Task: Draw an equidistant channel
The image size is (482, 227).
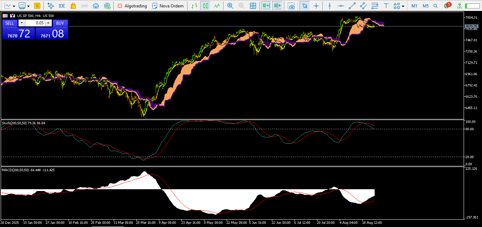Action: pyautogui.click(x=363, y=6)
